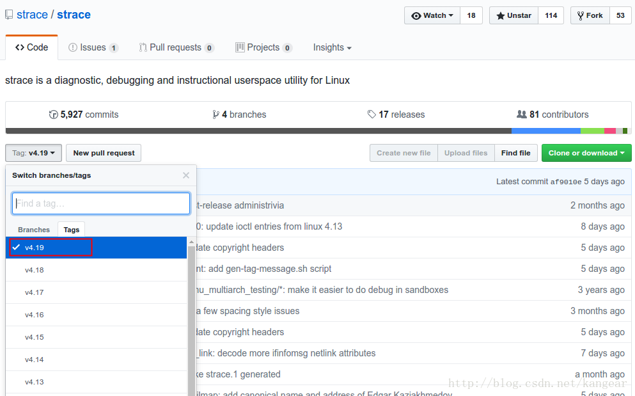Image resolution: width=635 pixels, height=396 pixels.
Task: Switch to the Branches tab in popup
Action: point(34,230)
